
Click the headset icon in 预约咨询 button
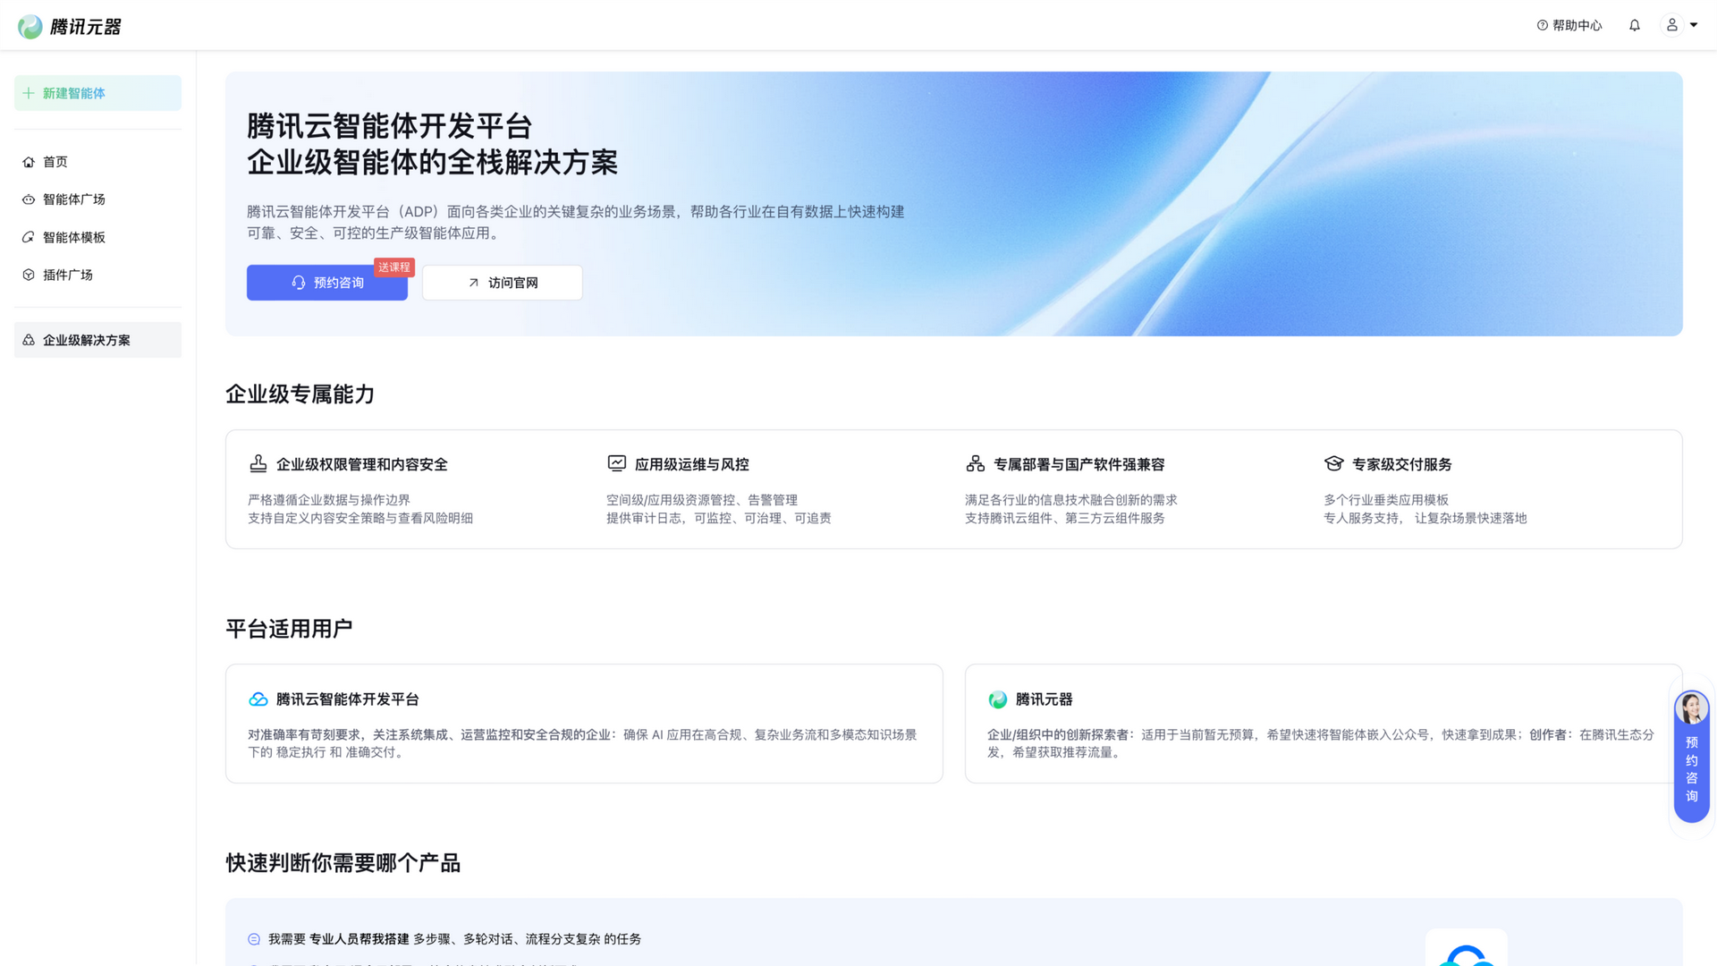coord(299,283)
